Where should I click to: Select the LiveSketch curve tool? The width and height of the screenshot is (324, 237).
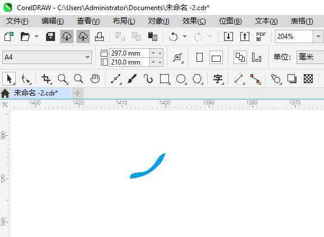[x=148, y=79]
